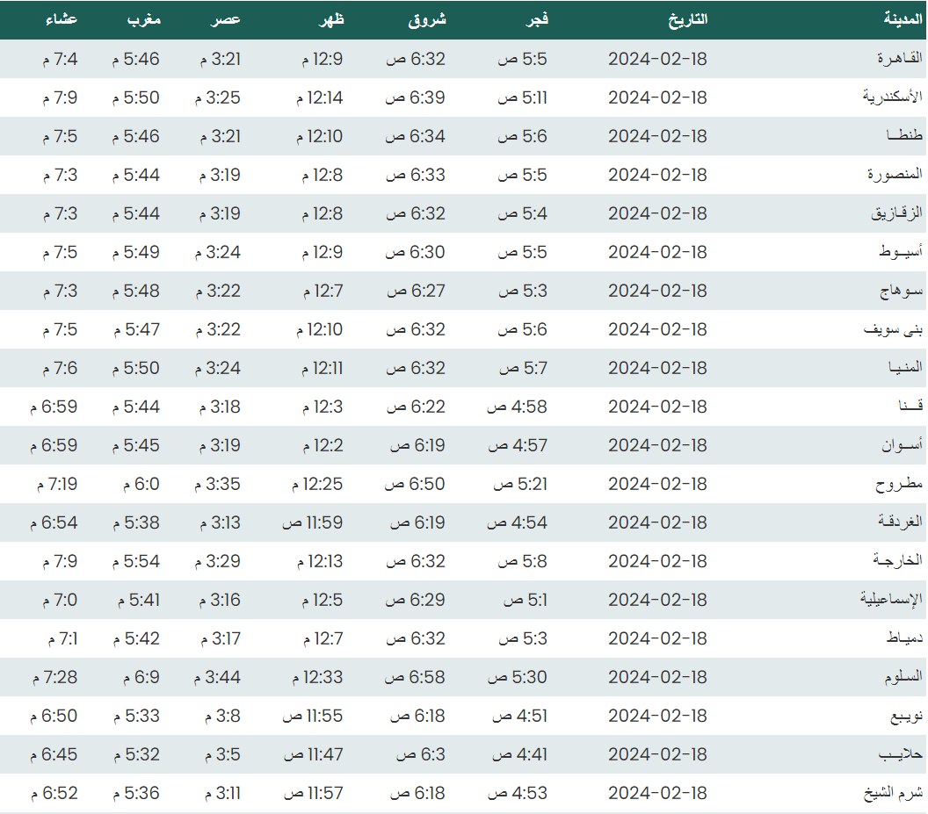
Task: Click the أسوان city name
Action: point(902,445)
